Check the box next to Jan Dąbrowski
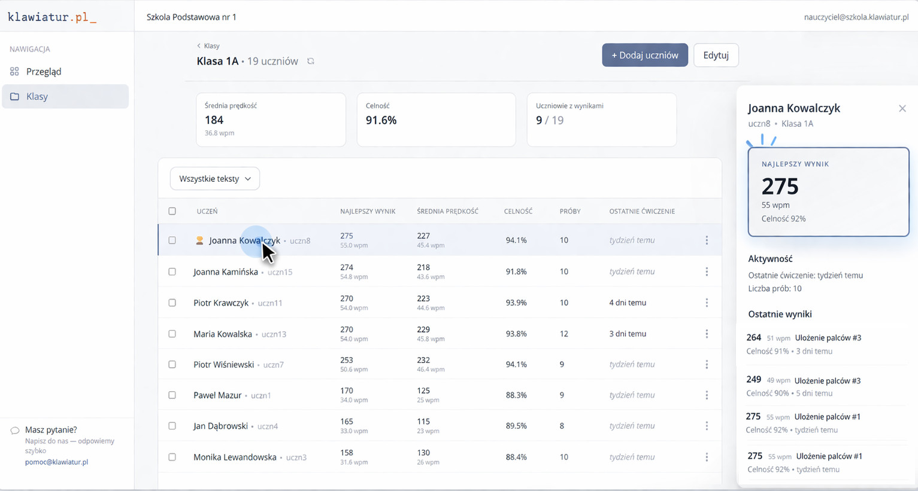 (x=172, y=426)
